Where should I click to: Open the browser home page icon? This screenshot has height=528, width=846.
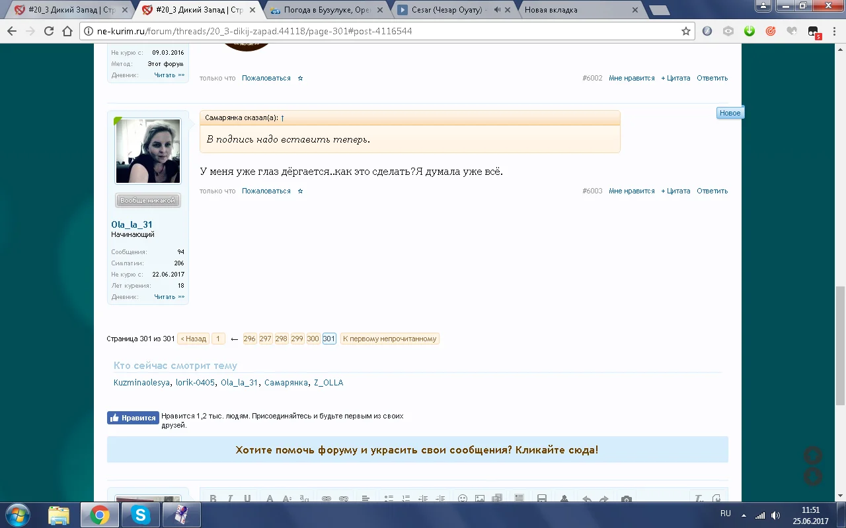tap(67, 31)
